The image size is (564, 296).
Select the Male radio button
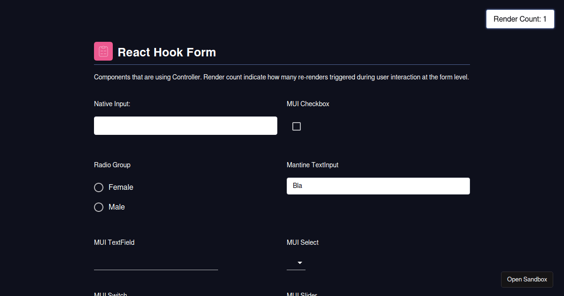[99, 207]
